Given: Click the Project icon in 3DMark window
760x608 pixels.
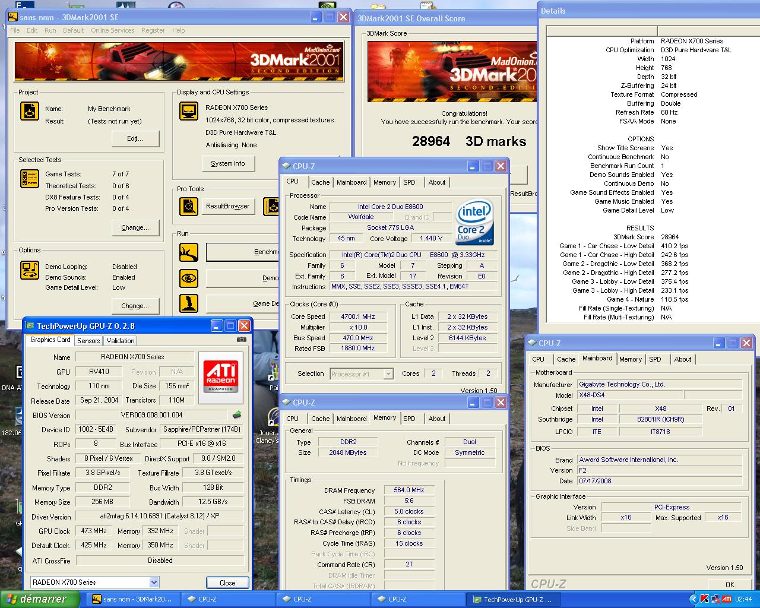Looking at the screenshot, I should pyautogui.click(x=29, y=111).
